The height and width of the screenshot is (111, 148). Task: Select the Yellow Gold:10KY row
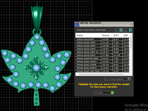click(x=102, y=43)
